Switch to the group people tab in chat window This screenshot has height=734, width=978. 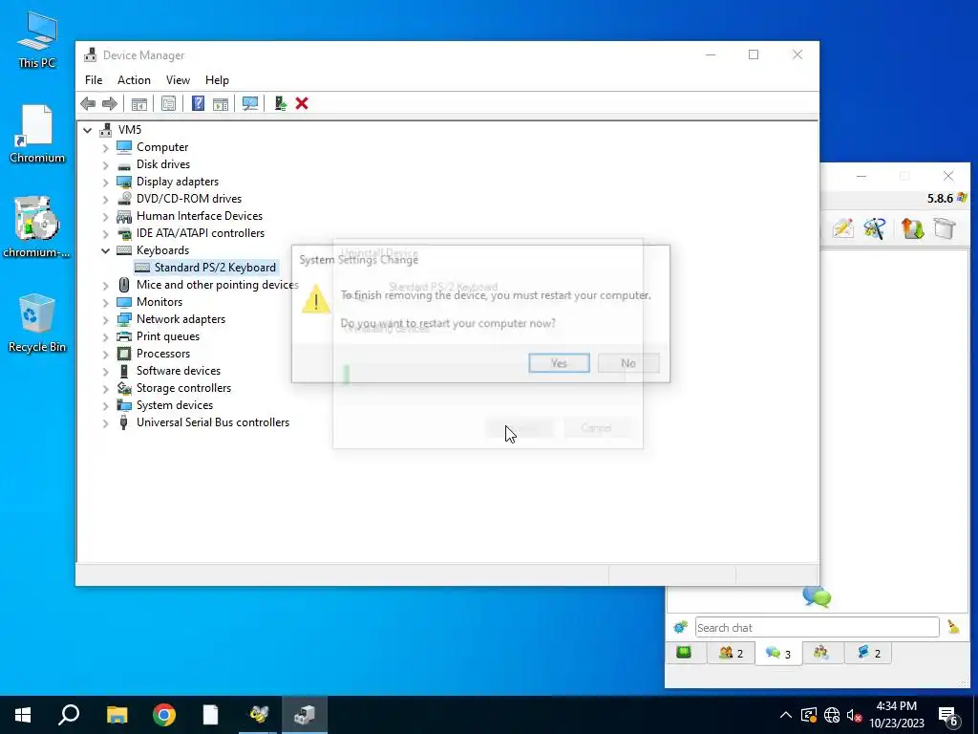[x=820, y=653]
